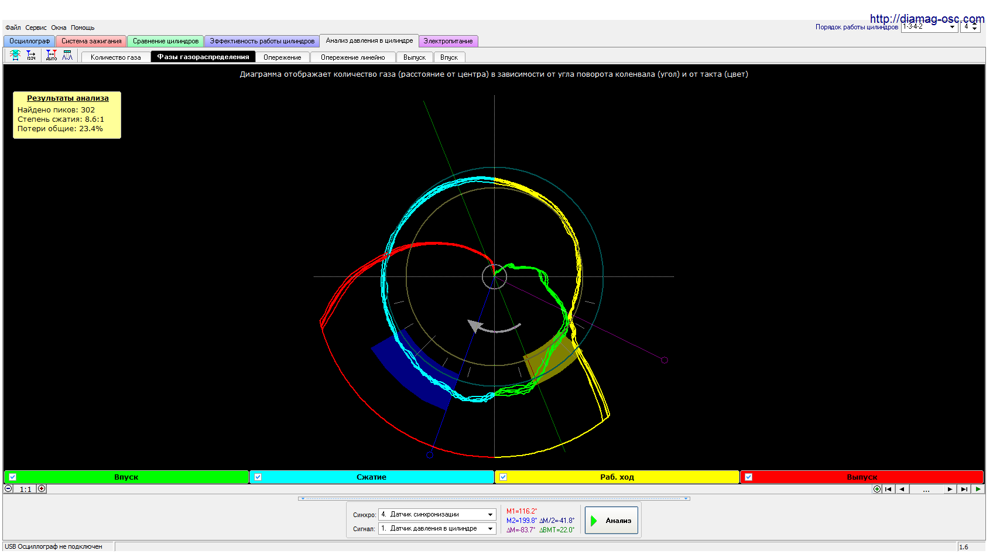Open the Впуск sub-tab
Image resolution: width=993 pixels, height=554 pixels.
tap(449, 57)
